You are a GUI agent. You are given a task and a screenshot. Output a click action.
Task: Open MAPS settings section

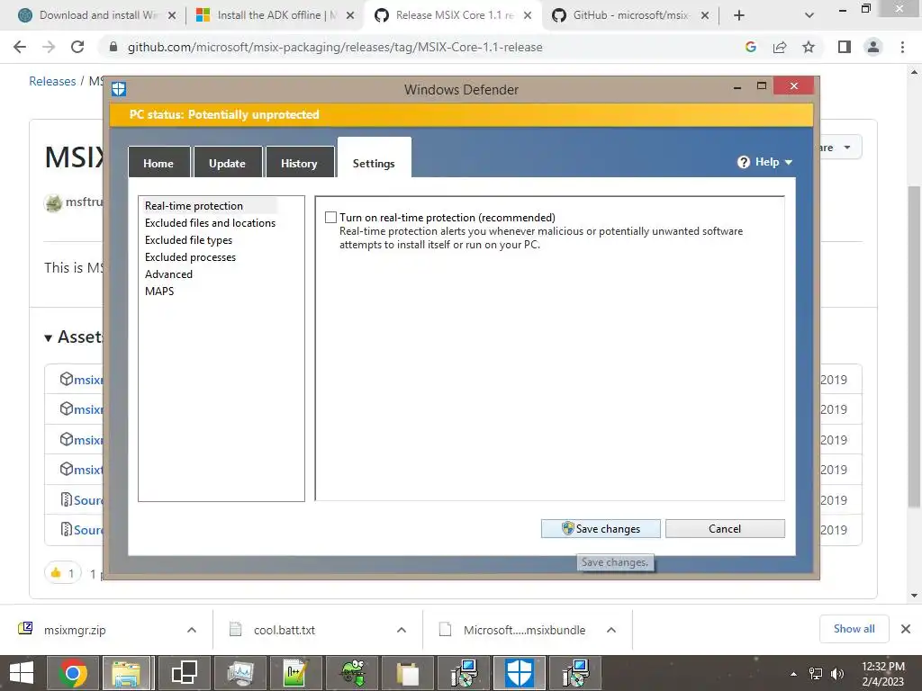tap(159, 291)
